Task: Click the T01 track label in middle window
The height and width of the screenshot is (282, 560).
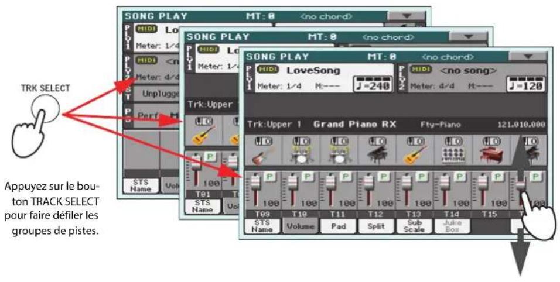Action: point(203,194)
